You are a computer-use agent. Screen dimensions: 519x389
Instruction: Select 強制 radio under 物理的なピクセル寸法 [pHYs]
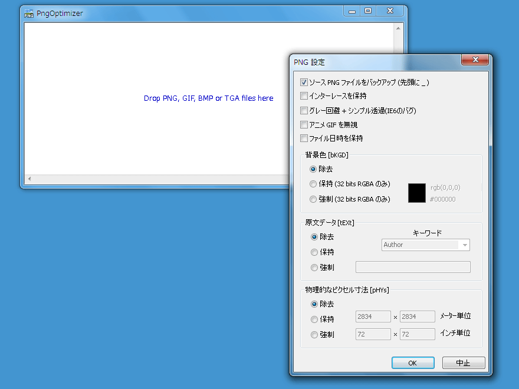(314, 335)
